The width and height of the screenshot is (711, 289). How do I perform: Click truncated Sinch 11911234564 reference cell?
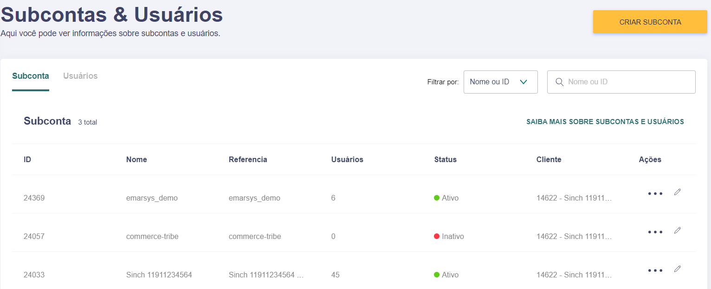click(266, 275)
